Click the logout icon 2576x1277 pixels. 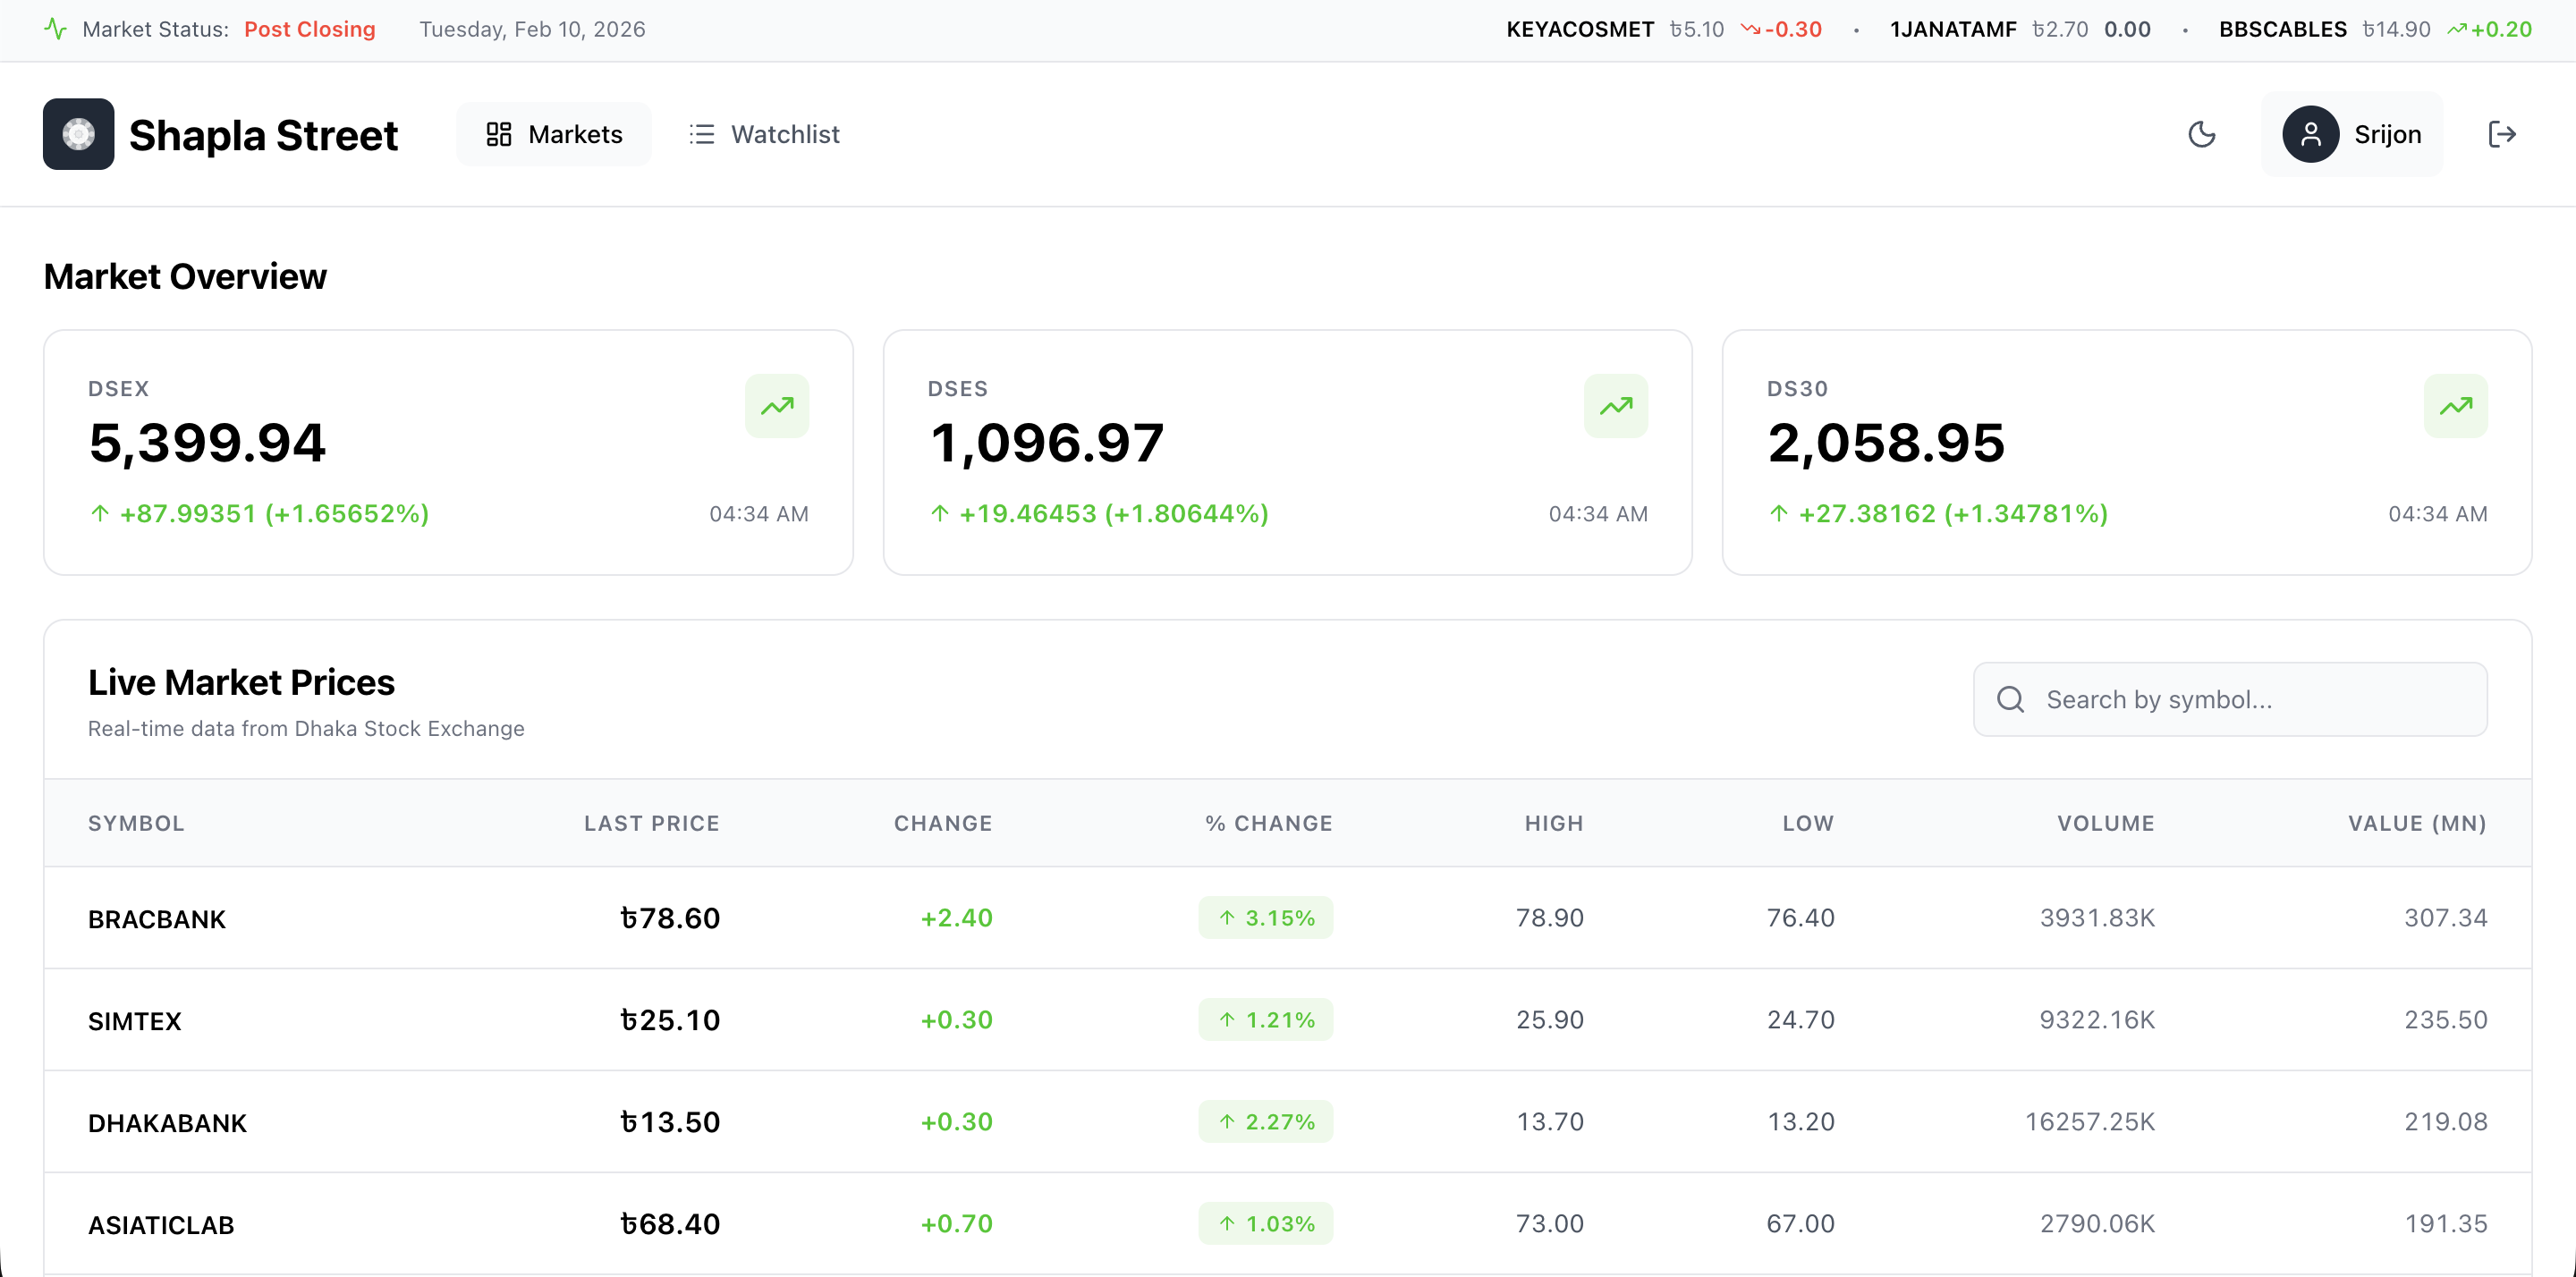2501,134
